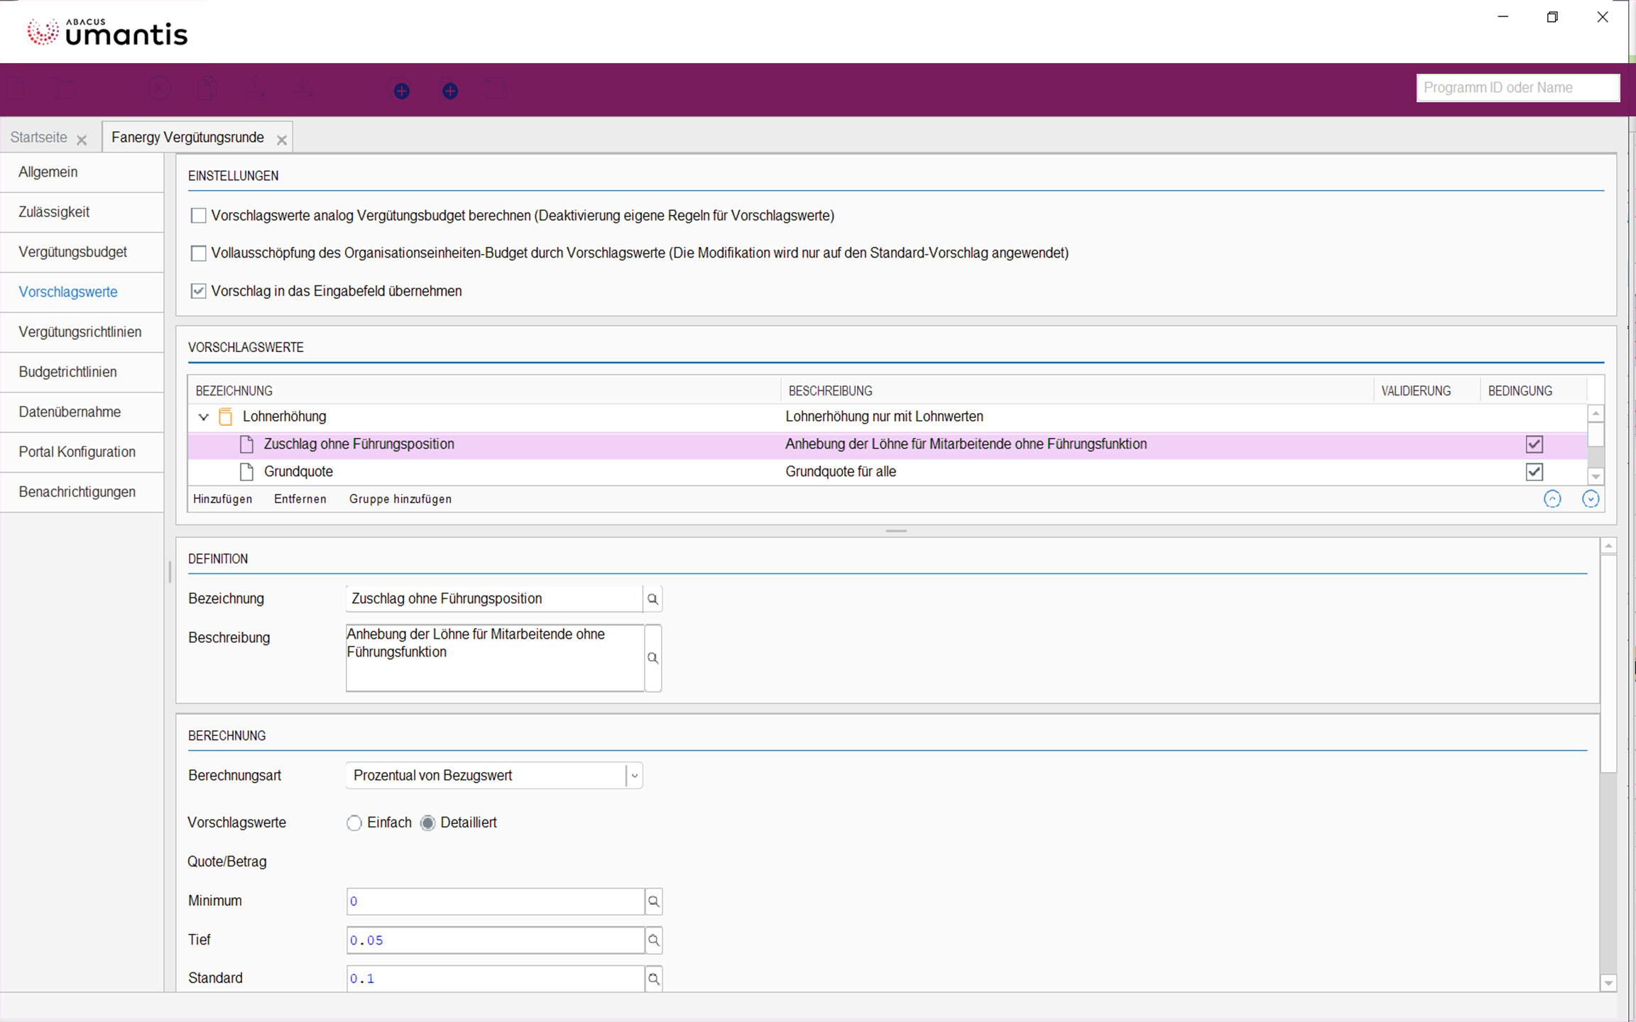Click Gruppe hinzufügen below the table
This screenshot has width=1636, height=1022.
(x=400, y=499)
